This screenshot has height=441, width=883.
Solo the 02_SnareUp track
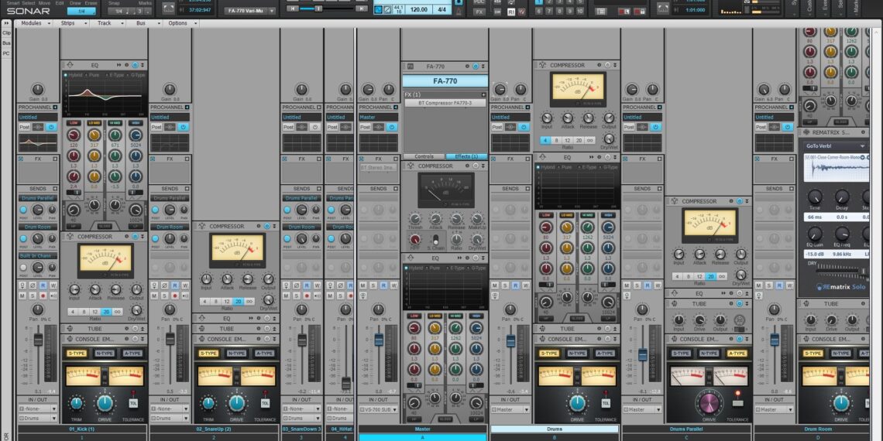pyautogui.click(x=164, y=296)
